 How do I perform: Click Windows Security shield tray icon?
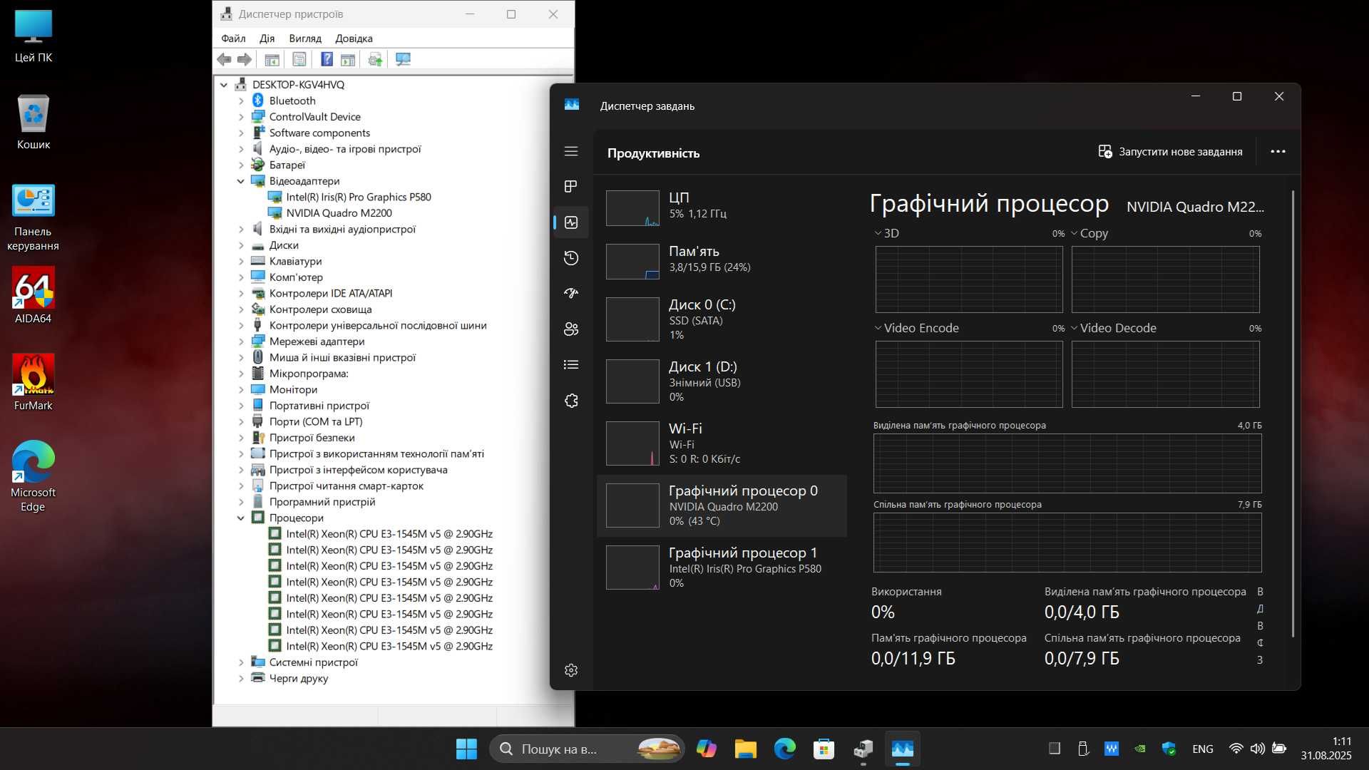(1169, 749)
